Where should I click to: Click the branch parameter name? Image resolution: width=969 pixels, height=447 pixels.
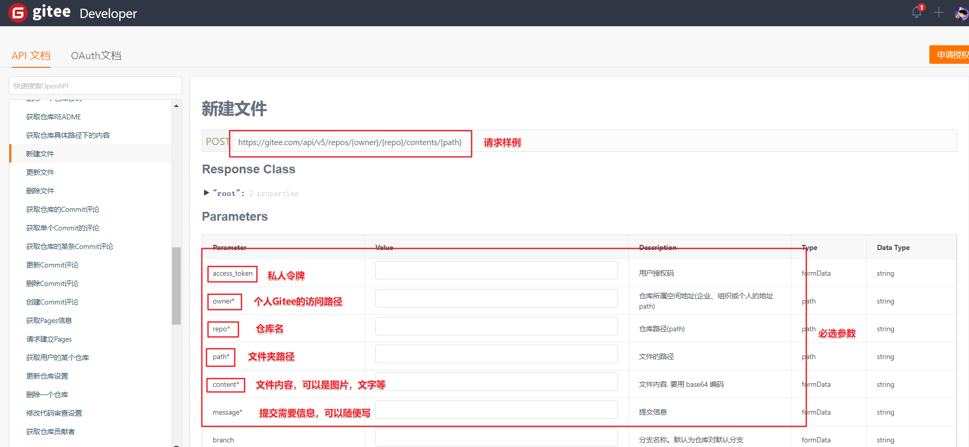coord(223,440)
